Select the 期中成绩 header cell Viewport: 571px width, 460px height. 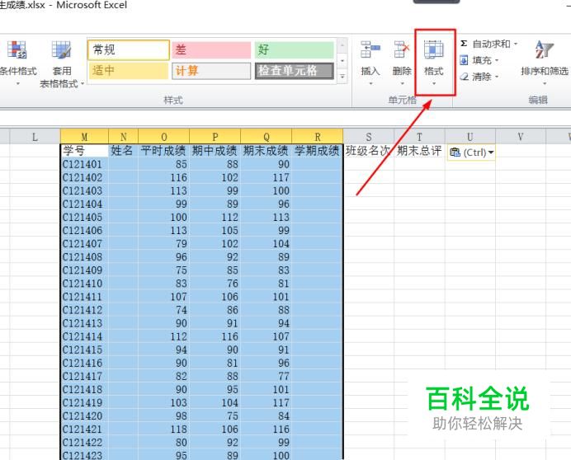pos(215,151)
